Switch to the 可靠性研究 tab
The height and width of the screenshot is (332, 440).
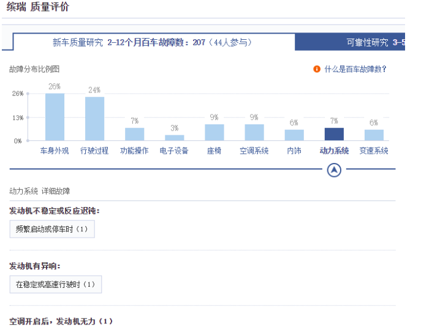click(350, 42)
